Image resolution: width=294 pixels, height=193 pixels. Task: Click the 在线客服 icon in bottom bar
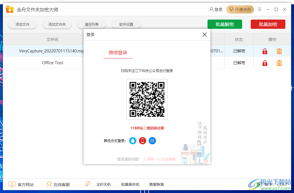click(49, 184)
